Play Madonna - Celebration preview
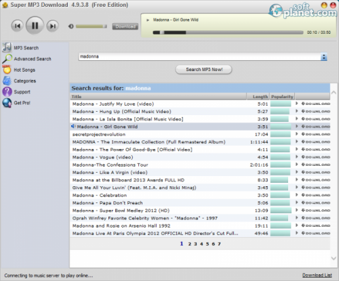 [297, 195]
